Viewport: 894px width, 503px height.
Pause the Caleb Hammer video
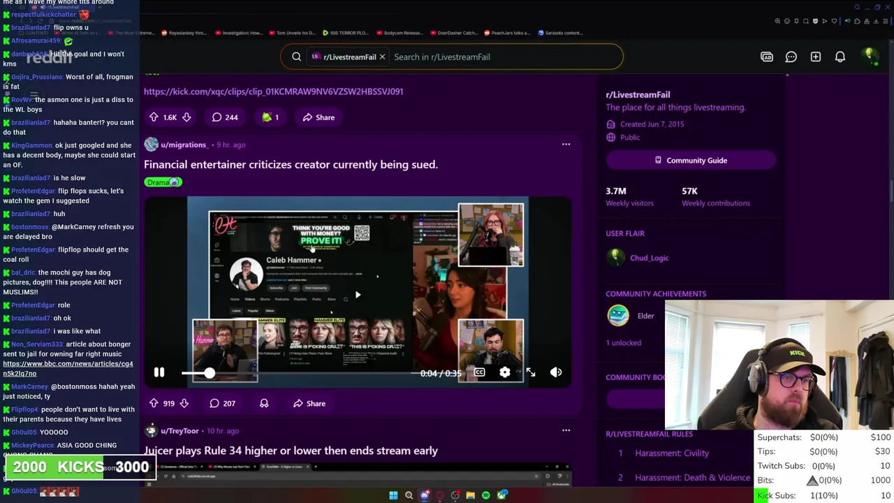[x=159, y=373]
